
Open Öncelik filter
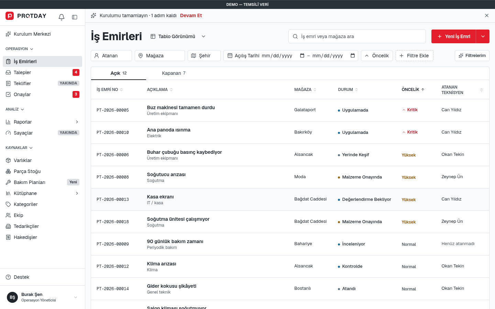point(377,56)
